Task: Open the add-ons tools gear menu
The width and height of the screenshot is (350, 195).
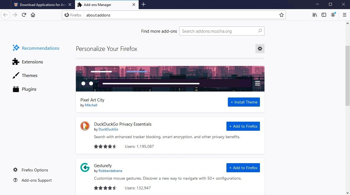Action: [260, 49]
